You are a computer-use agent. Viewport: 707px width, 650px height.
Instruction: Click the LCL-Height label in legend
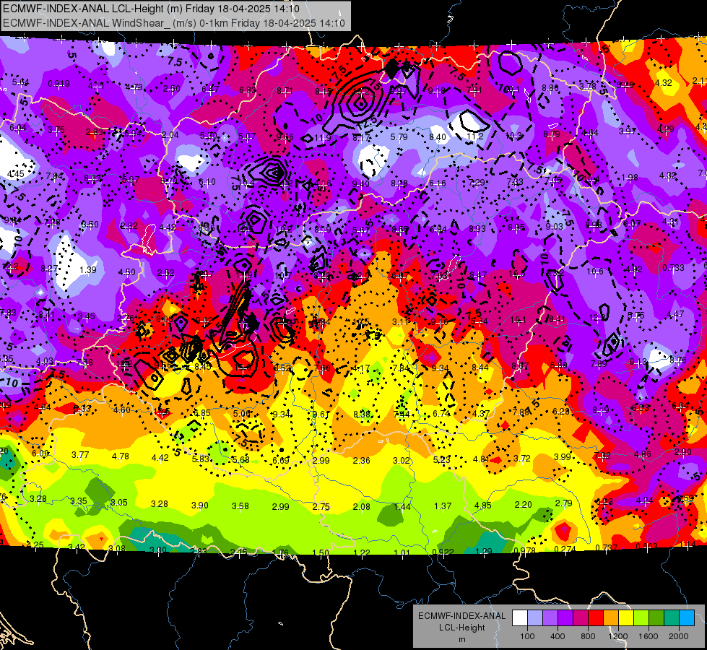pyautogui.click(x=461, y=628)
